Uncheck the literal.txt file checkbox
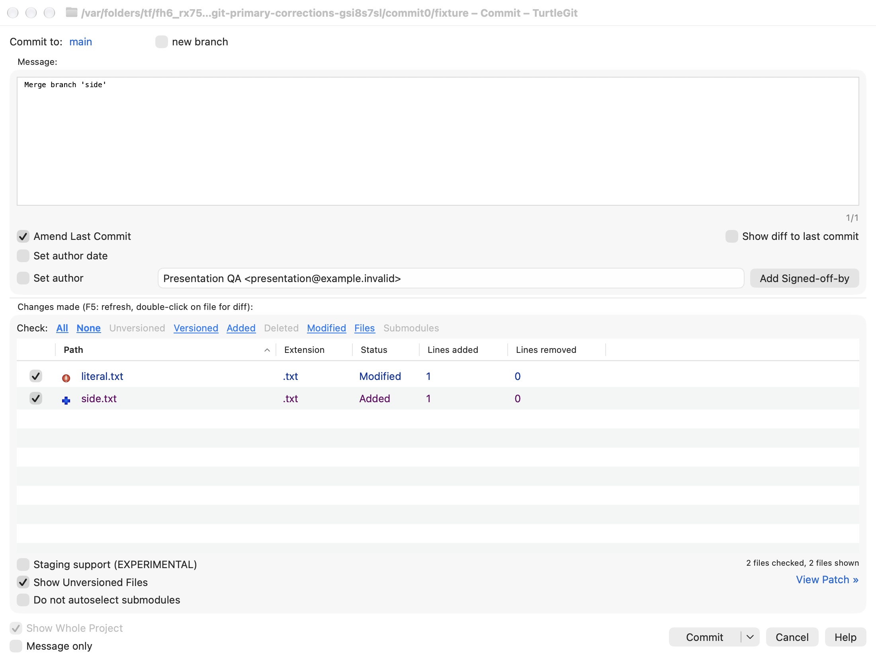876x662 pixels. (x=36, y=376)
